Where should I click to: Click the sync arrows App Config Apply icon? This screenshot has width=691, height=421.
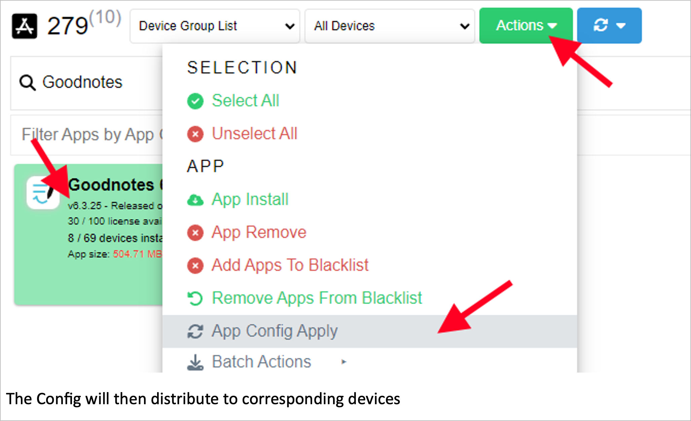tap(195, 331)
